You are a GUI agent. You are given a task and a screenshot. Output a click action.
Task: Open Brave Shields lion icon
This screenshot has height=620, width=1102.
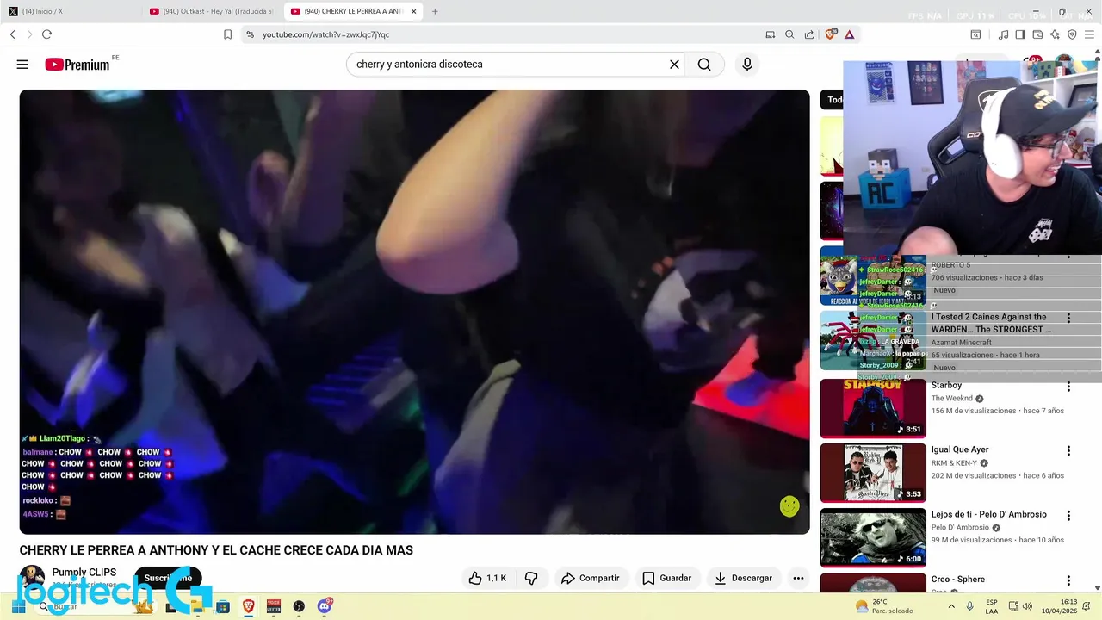[831, 34]
